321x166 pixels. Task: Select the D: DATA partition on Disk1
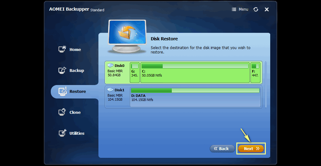[x=195, y=97]
